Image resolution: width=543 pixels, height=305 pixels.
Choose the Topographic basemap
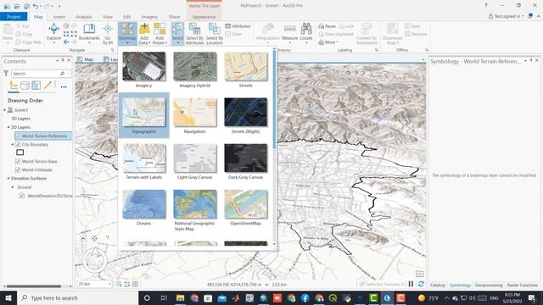143,115
